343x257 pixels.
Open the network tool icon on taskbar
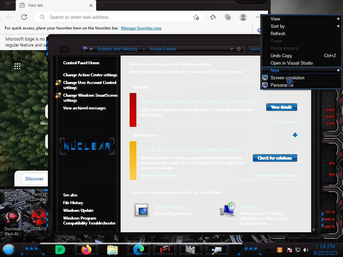(x=217, y=250)
